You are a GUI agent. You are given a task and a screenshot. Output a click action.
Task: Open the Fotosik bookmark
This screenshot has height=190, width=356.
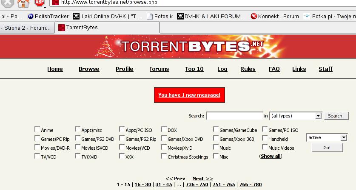tap(160, 16)
